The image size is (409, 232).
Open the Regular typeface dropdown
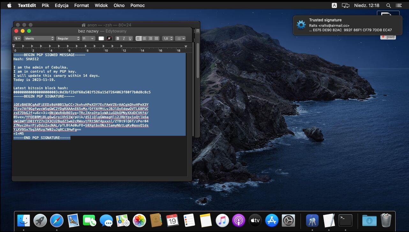click(x=68, y=39)
